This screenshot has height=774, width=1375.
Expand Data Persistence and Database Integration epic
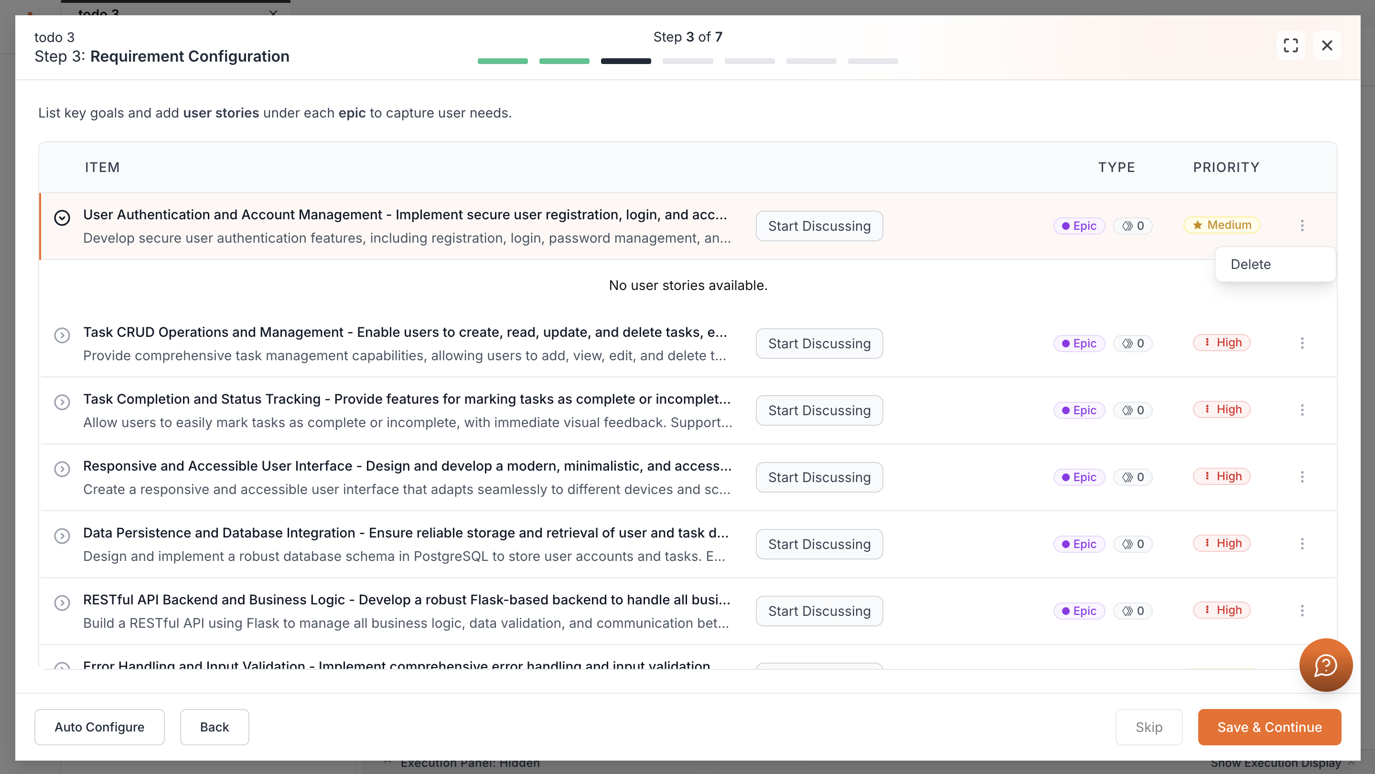pos(62,536)
